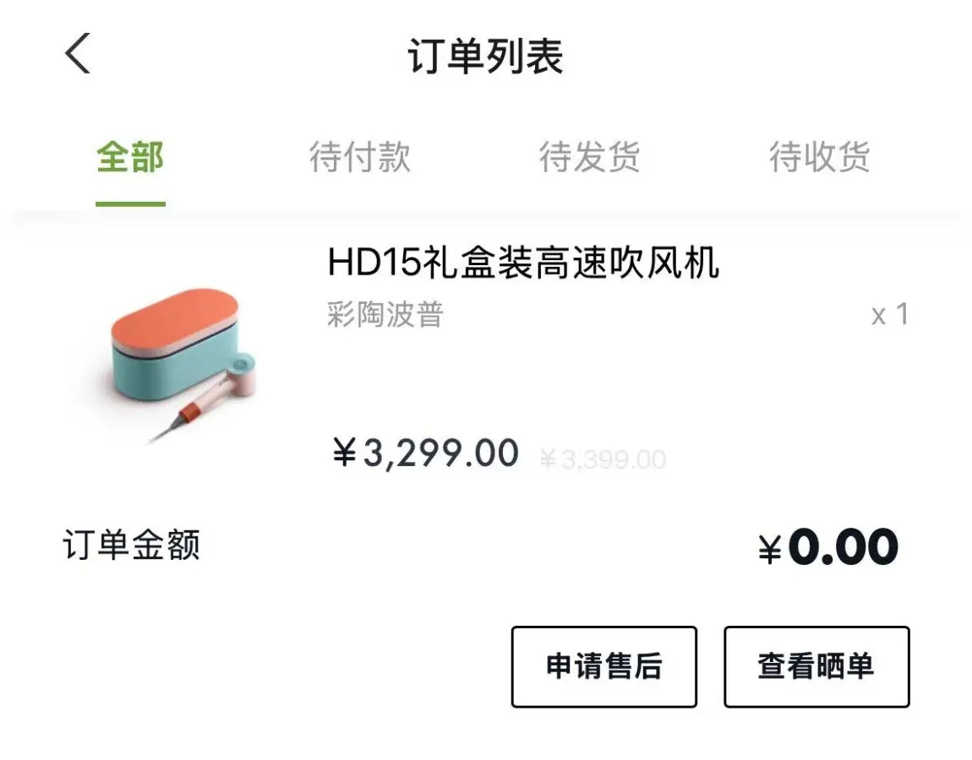Switch to the 待付款 tab
The height and width of the screenshot is (760, 972).
(359, 157)
